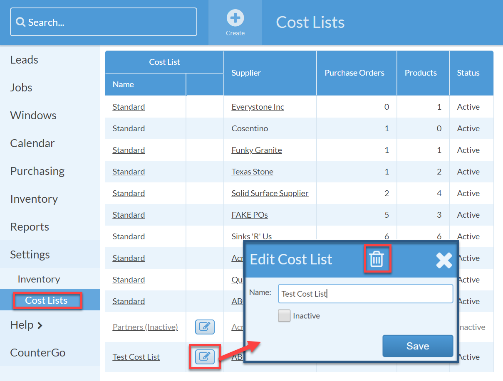This screenshot has height=381, width=503.
Task: Click the magnifier icon in the search bar
Action: click(x=21, y=22)
